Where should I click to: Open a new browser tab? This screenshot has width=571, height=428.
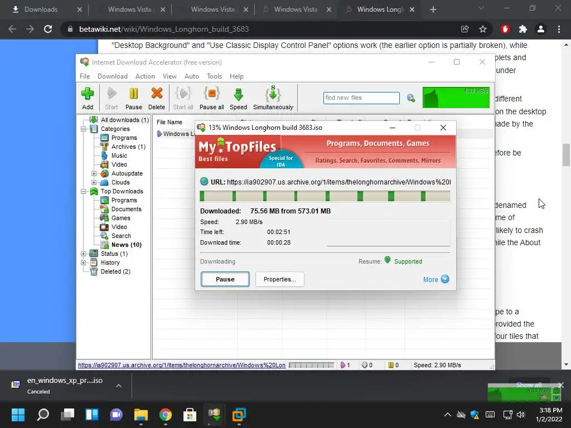coord(433,9)
